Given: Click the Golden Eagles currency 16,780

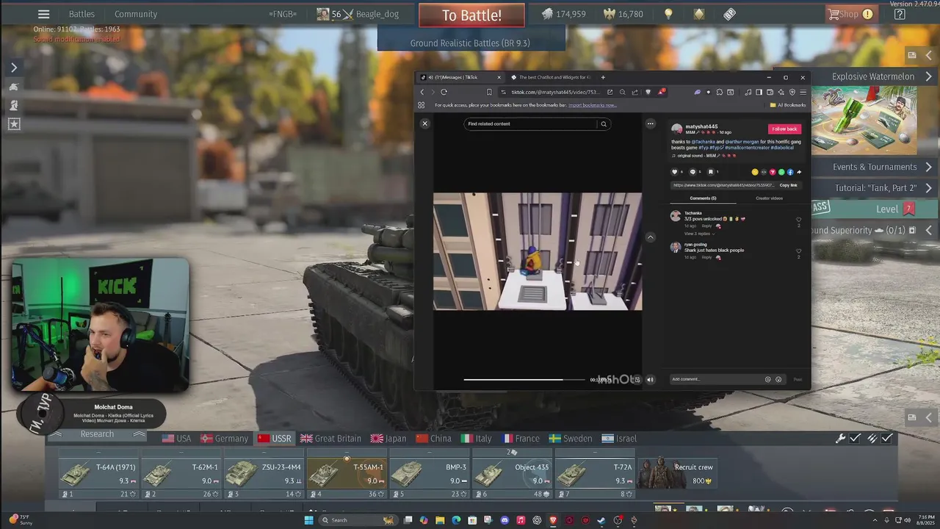Looking at the screenshot, I should [623, 14].
